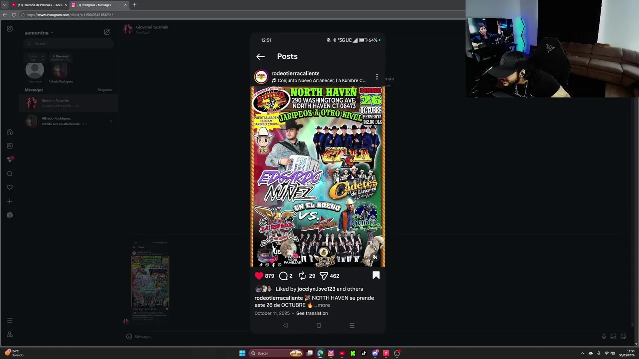Open the Giovanni Guzmán conversation
This screenshot has width=639, height=359.
pos(69,103)
